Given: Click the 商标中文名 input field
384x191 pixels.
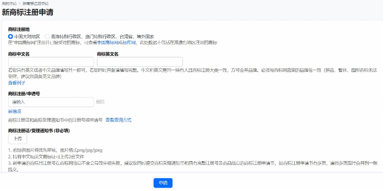Looking at the screenshot, I should [51, 62].
